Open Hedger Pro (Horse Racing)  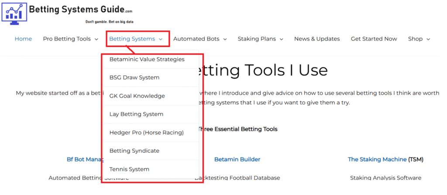(x=146, y=132)
